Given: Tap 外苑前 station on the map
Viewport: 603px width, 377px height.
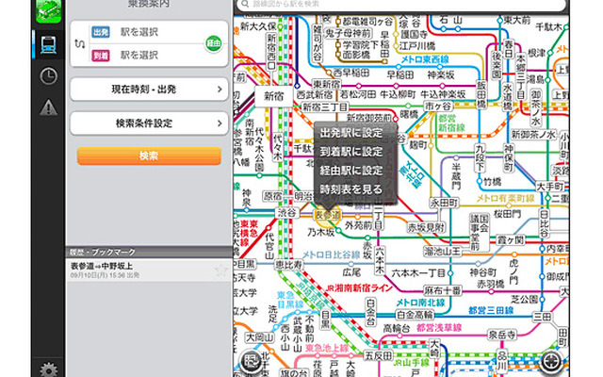Looking at the screenshot, I should click(358, 225).
